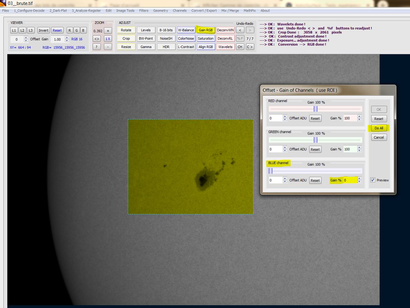The width and height of the screenshot is (410, 308).
Task: Open the DeconvWN tool
Action: [x=225, y=30]
